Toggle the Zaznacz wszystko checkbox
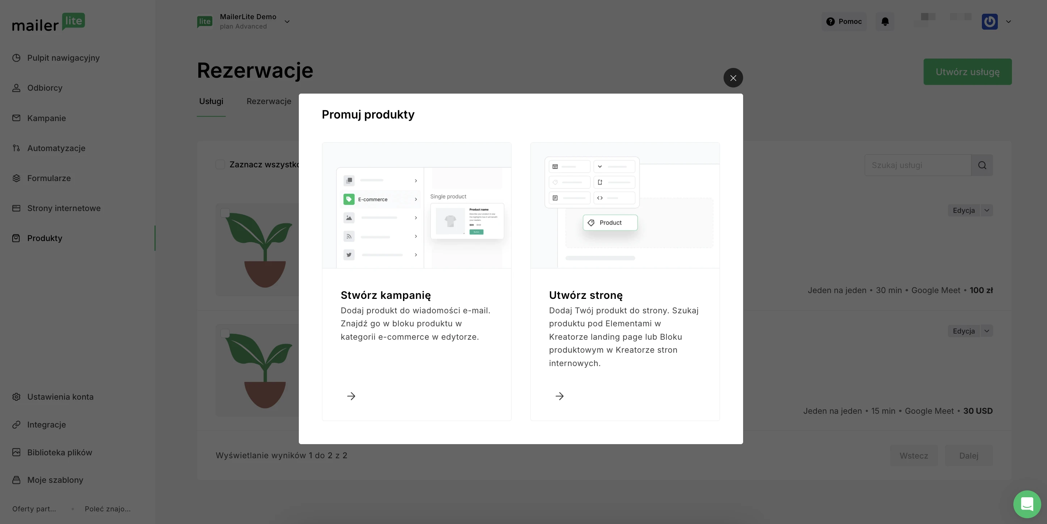The width and height of the screenshot is (1047, 524). [220, 164]
